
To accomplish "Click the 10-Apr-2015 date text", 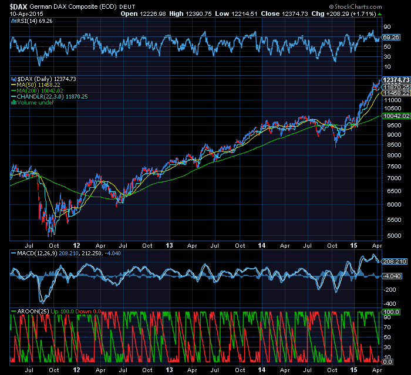I will coord(26,13).
